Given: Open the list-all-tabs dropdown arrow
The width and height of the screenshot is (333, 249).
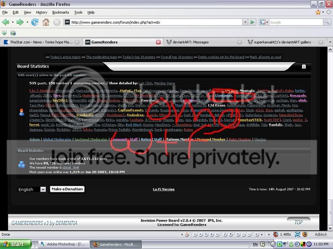Looking at the screenshot, I should click(x=330, y=42).
